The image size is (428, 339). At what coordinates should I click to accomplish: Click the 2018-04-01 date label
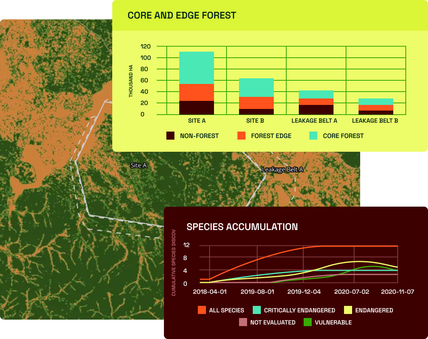pyautogui.click(x=210, y=292)
